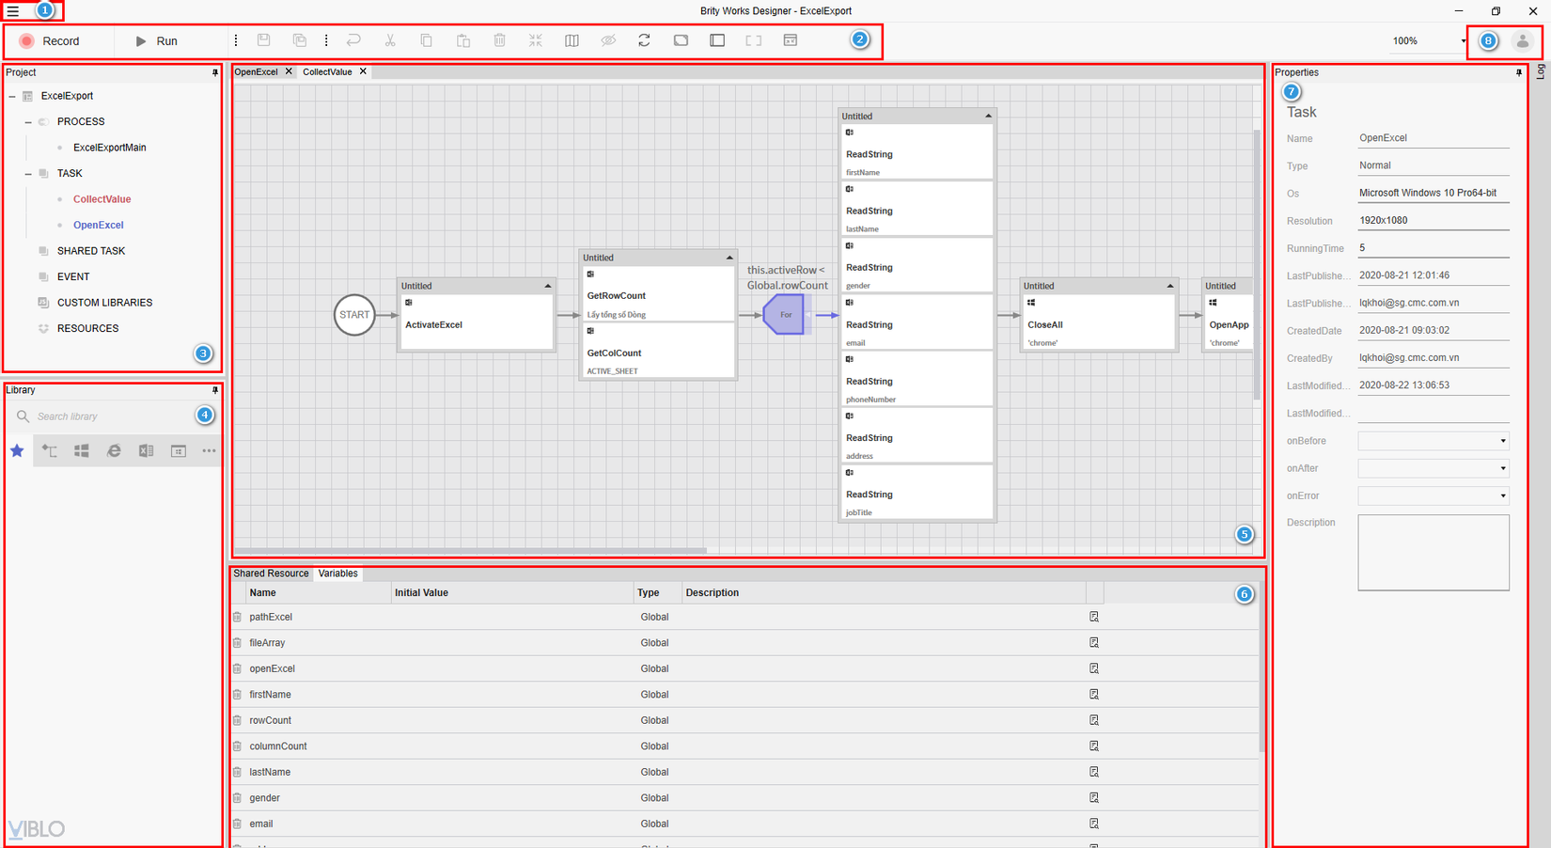The height and width of the screenshot is (848, 1551).
Task: Show more library categories via ellipsis
Action: 209,451
